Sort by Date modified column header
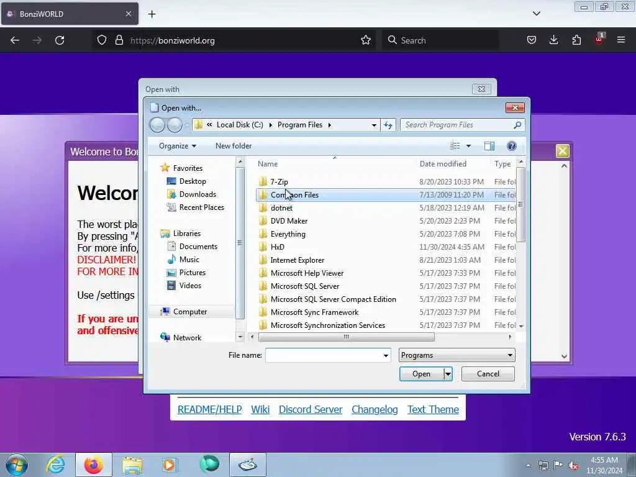Viewport: 636px width, 477px height. pos(443,164)
